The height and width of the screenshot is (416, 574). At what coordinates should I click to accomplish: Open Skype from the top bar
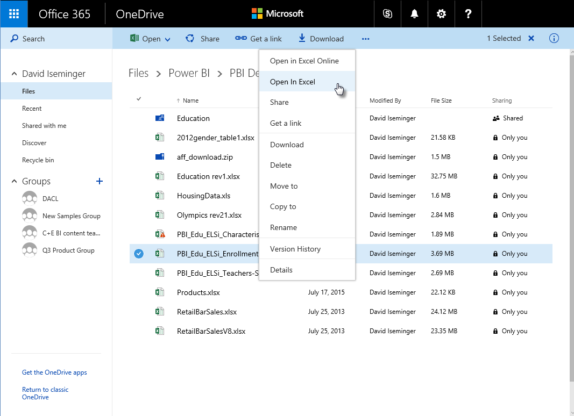click(387, 14)
